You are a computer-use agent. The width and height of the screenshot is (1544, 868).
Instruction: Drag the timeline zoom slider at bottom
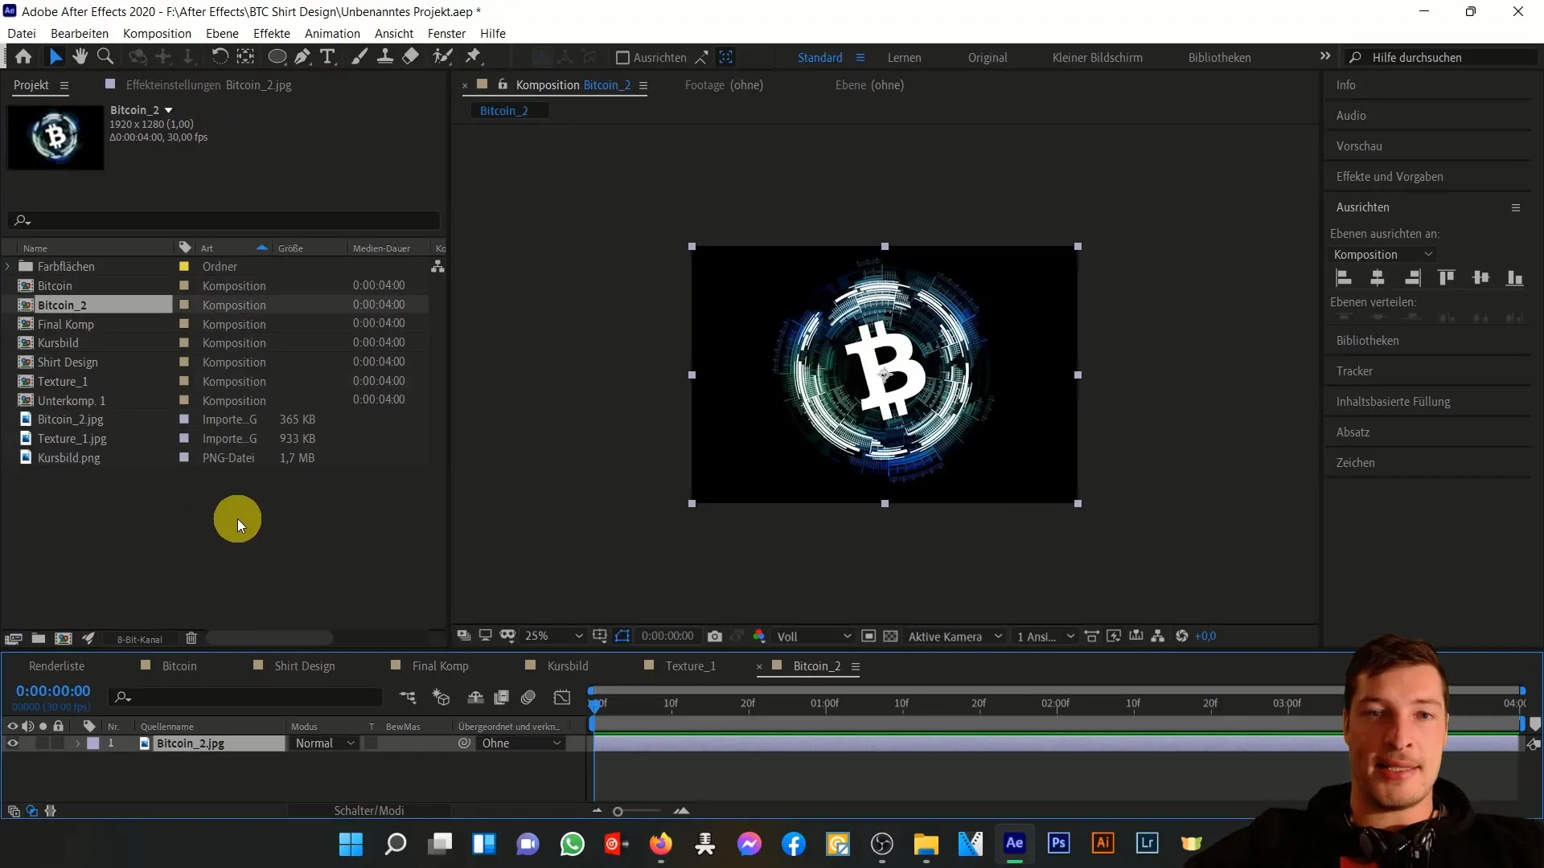coord(619,811)
